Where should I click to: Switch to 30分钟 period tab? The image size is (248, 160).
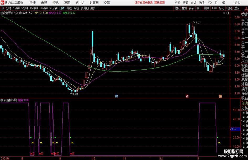point(44,8)
